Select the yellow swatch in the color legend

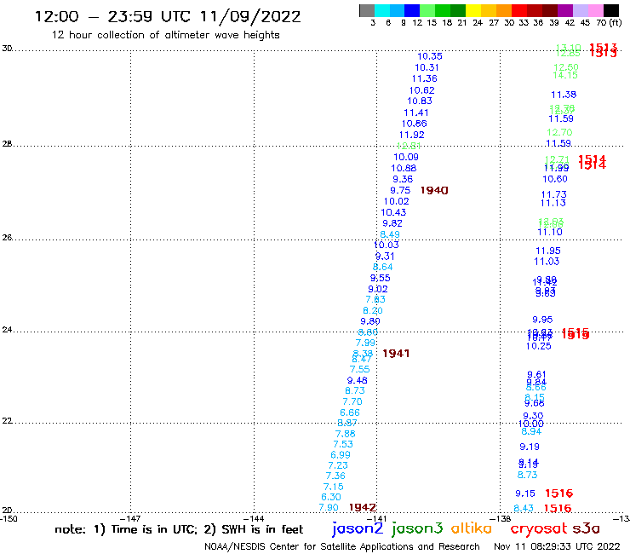click(x=473, y=11)
